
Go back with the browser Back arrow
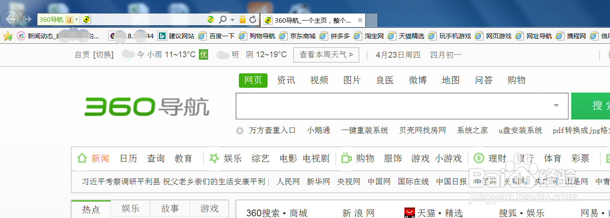[x=11, y=19]
